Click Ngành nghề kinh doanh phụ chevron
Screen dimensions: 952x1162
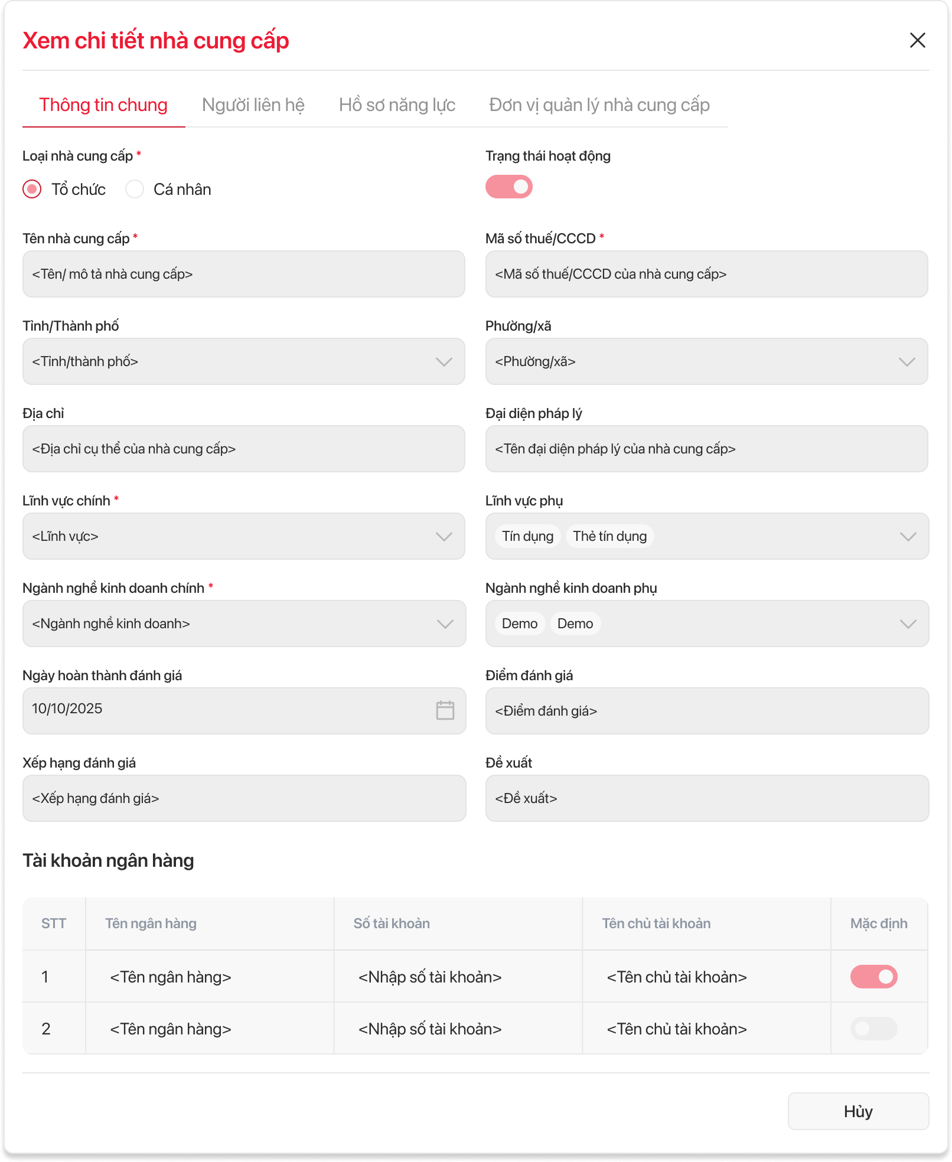point(908,624)
